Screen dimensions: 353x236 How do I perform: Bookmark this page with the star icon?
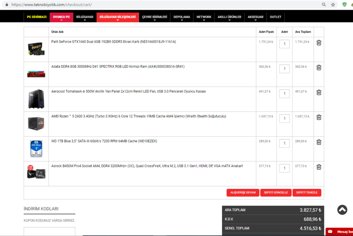[333, 4]
